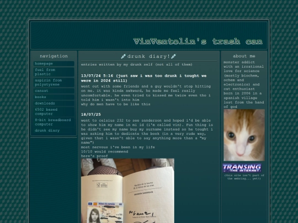Click the 13/07/24 5:16 entry heading
The image size is (298, 223).
pos(143,78)
